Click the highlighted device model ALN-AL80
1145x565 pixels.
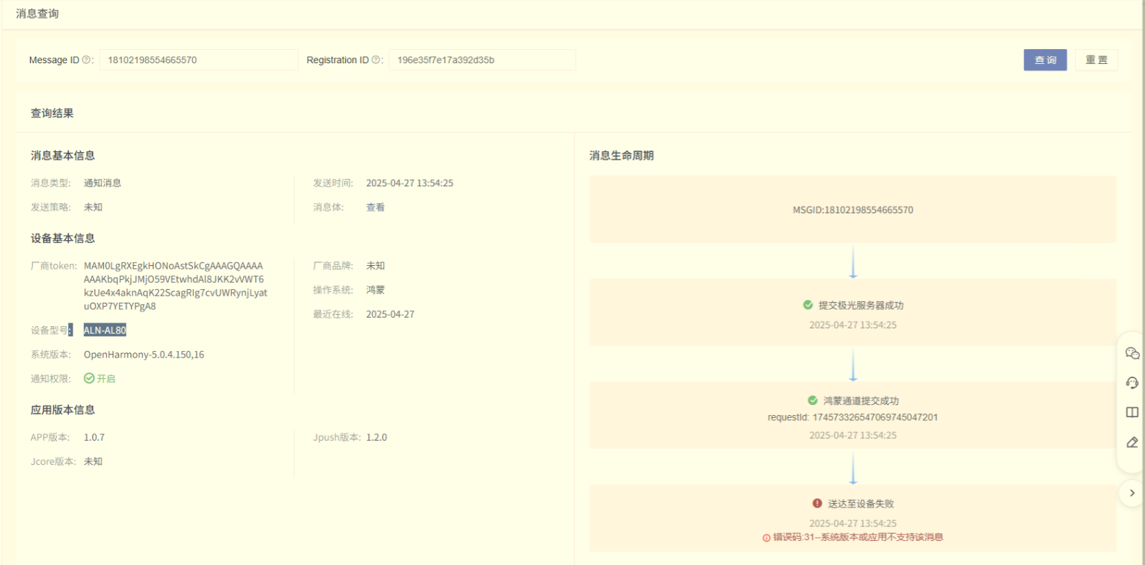click(x=105, y=330)
